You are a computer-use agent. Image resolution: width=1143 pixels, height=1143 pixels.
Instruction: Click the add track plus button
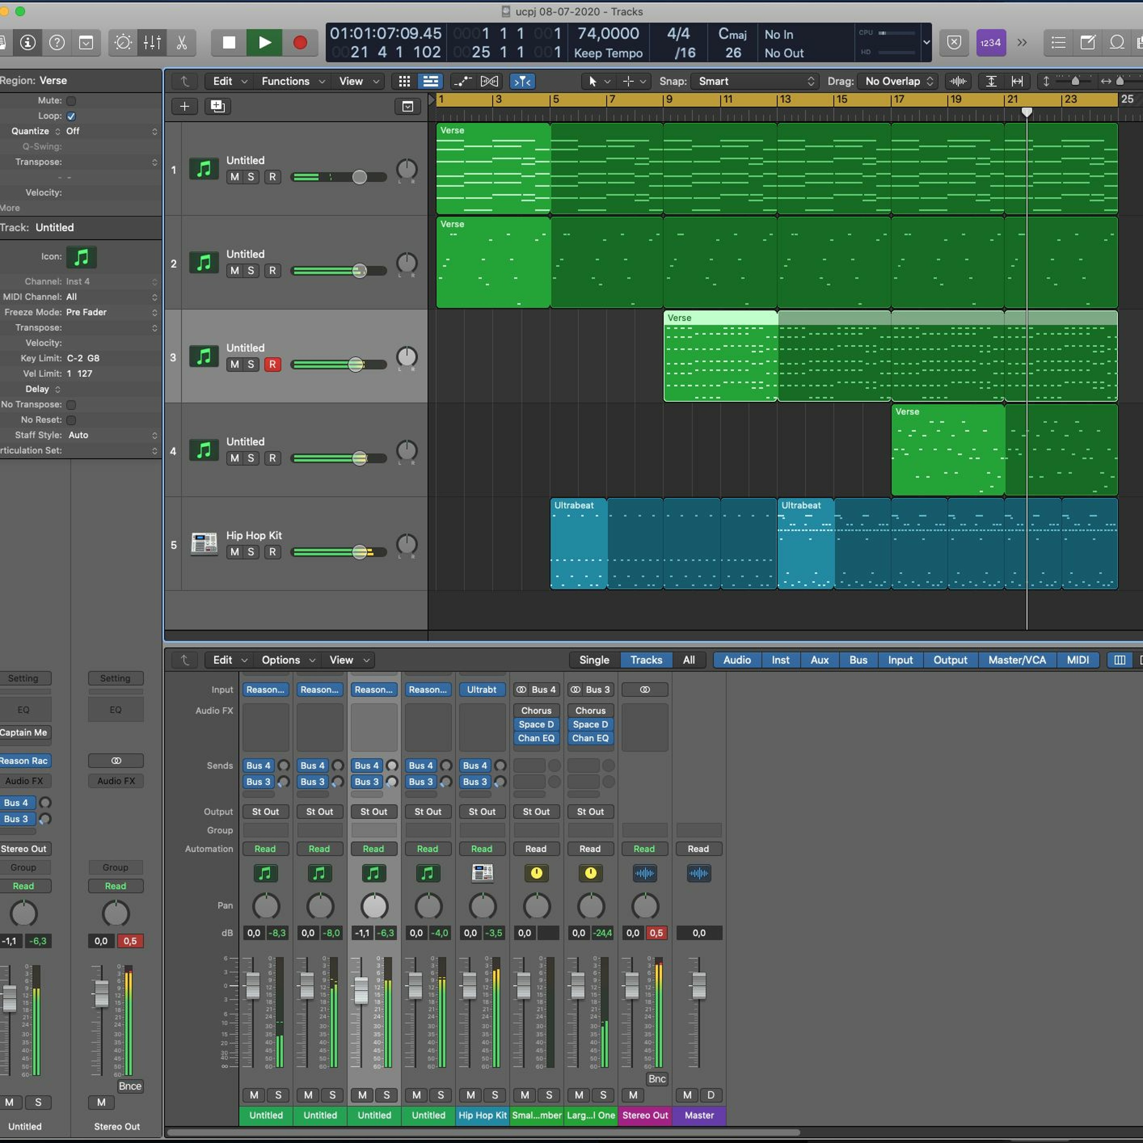[184, 107]
